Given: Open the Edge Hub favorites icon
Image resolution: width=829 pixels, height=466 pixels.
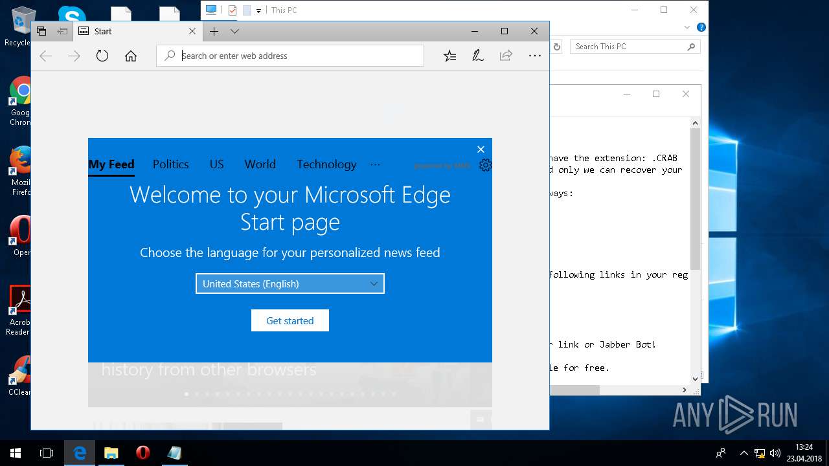Looking at the screenshot, I should pos(449,56).
